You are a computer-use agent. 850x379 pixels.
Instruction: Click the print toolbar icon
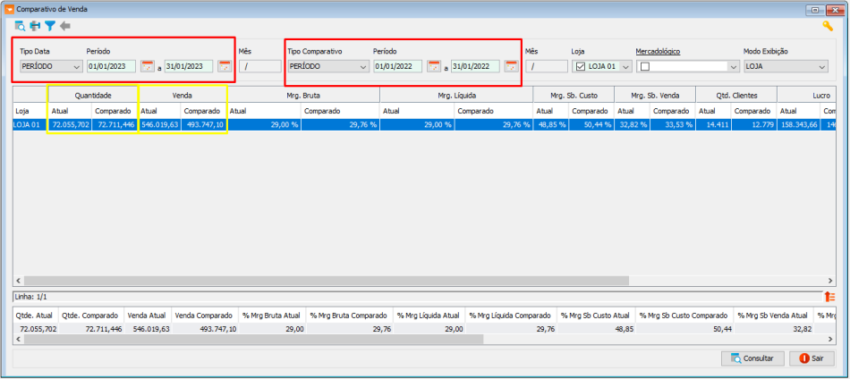(x=35, y=26)
